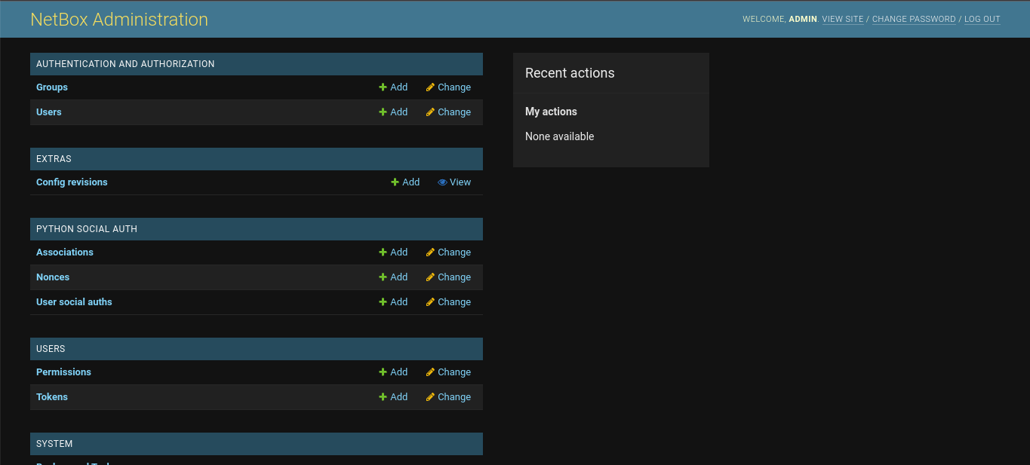Click the CHANGE PASSWORD link

coord(914,19)
